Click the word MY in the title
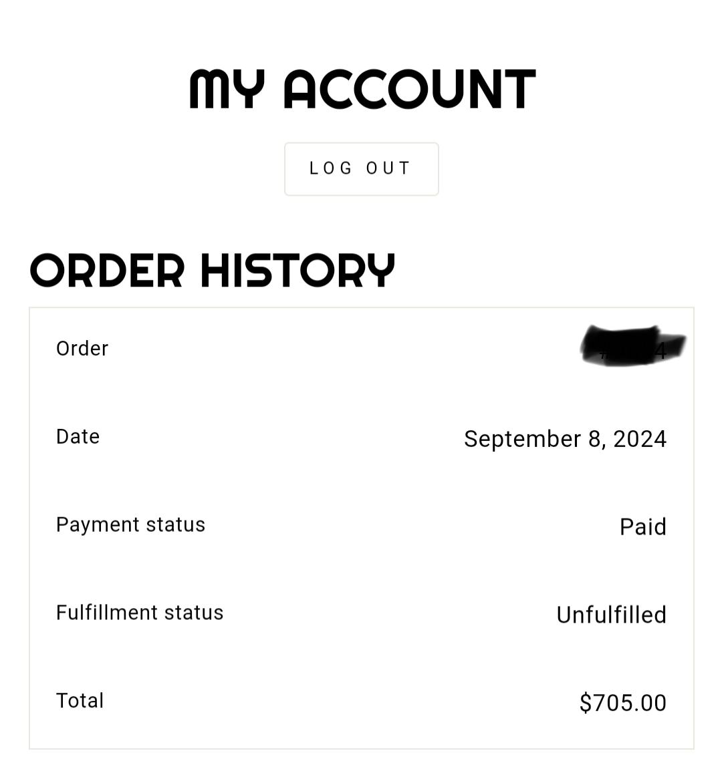722x767 pixels. tap(227, 89)
